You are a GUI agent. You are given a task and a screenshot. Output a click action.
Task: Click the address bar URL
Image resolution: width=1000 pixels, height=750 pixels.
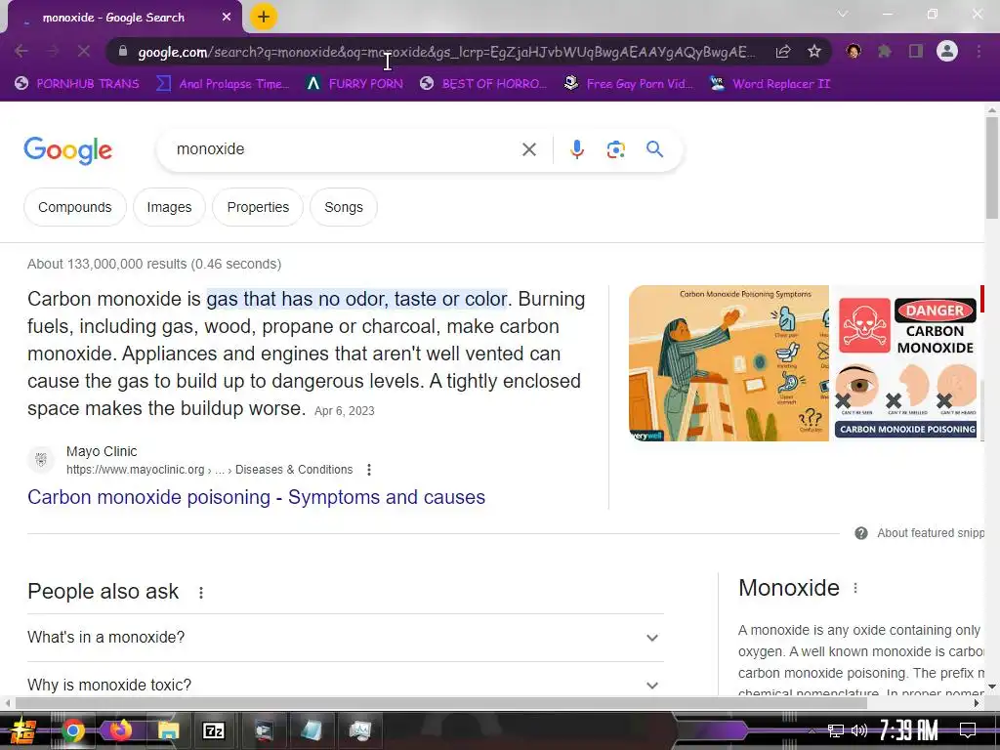click(446, 52)
